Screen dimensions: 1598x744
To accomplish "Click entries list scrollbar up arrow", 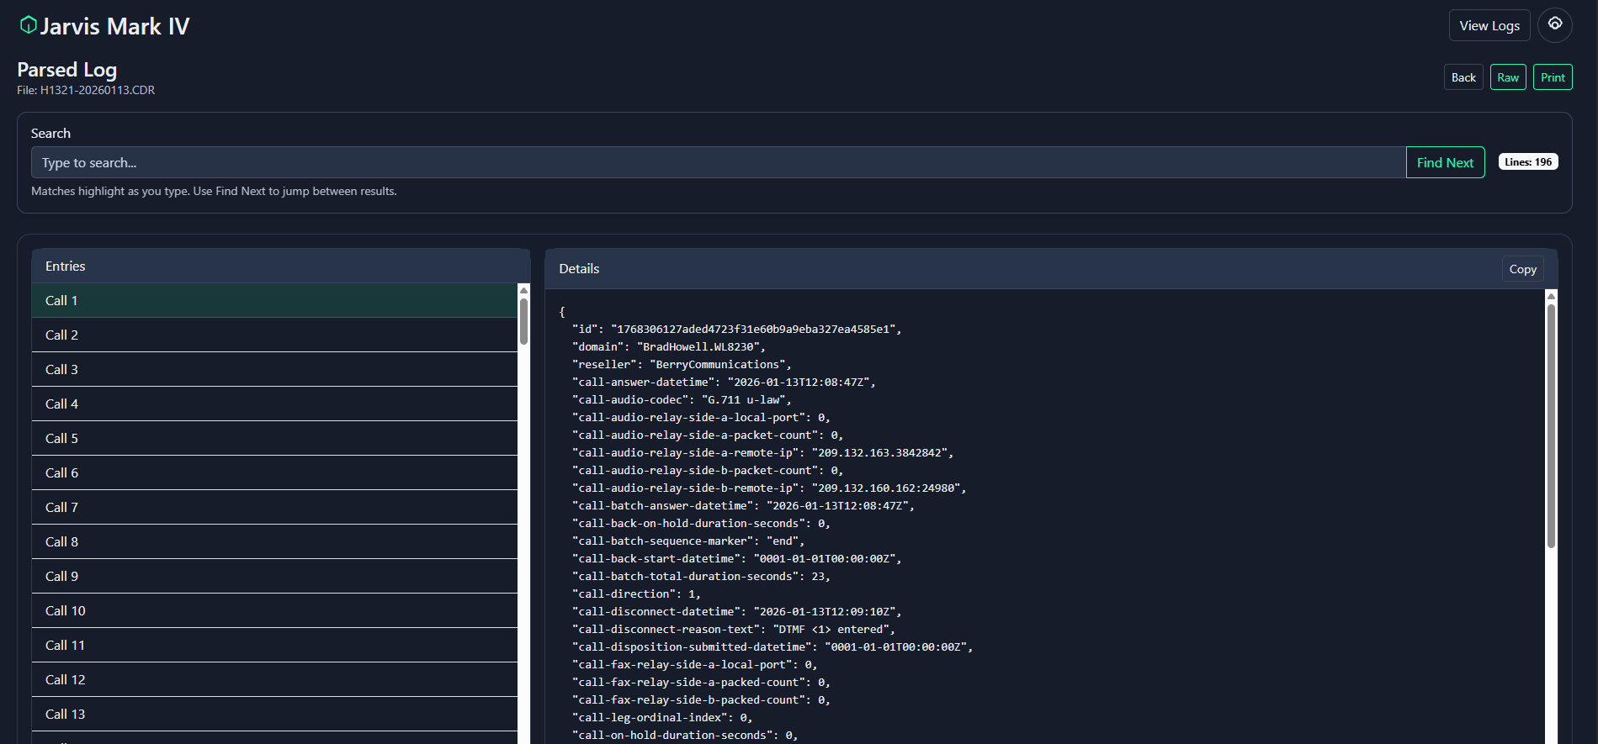I will 523,290.
